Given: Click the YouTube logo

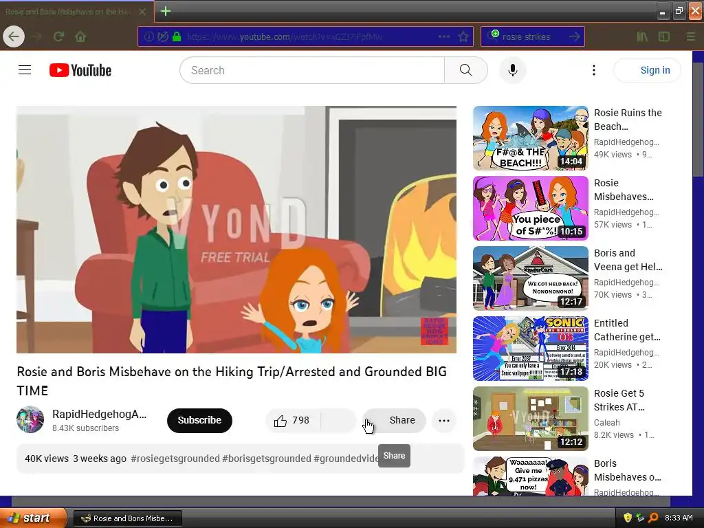Looking at the screenshot, I should coord(80,70).
